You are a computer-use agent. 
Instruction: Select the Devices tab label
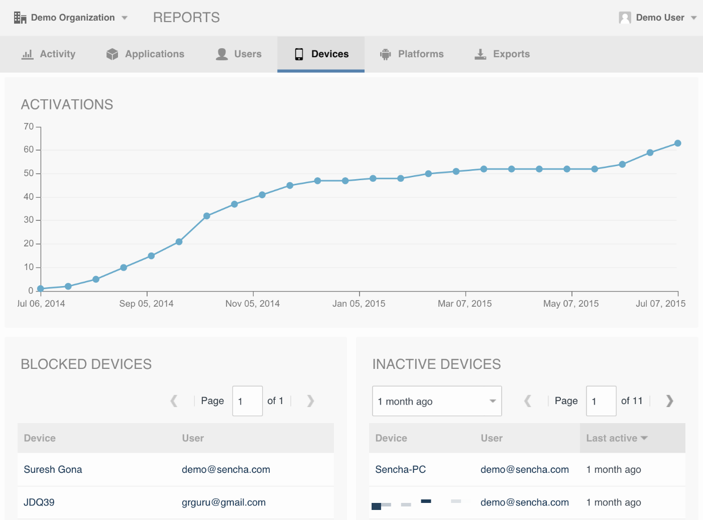[x=330, y=54]
